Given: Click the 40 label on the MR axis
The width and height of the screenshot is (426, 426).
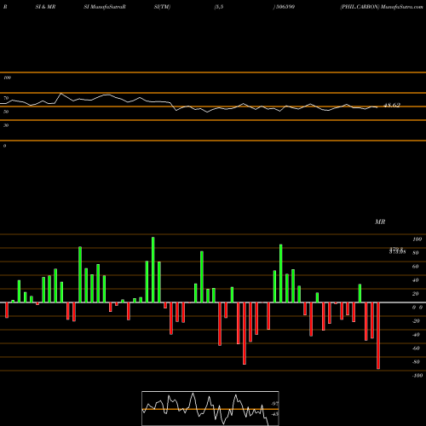Looking at the screenshot, I should click(x=416, y=280).
